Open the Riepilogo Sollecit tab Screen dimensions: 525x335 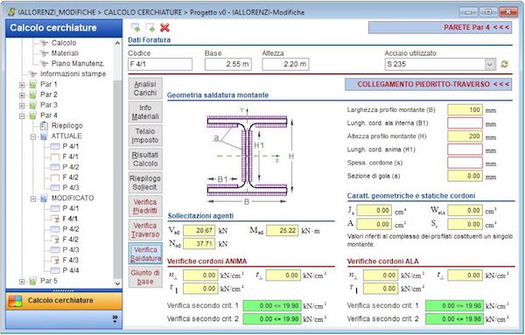(x=145, y=183)
